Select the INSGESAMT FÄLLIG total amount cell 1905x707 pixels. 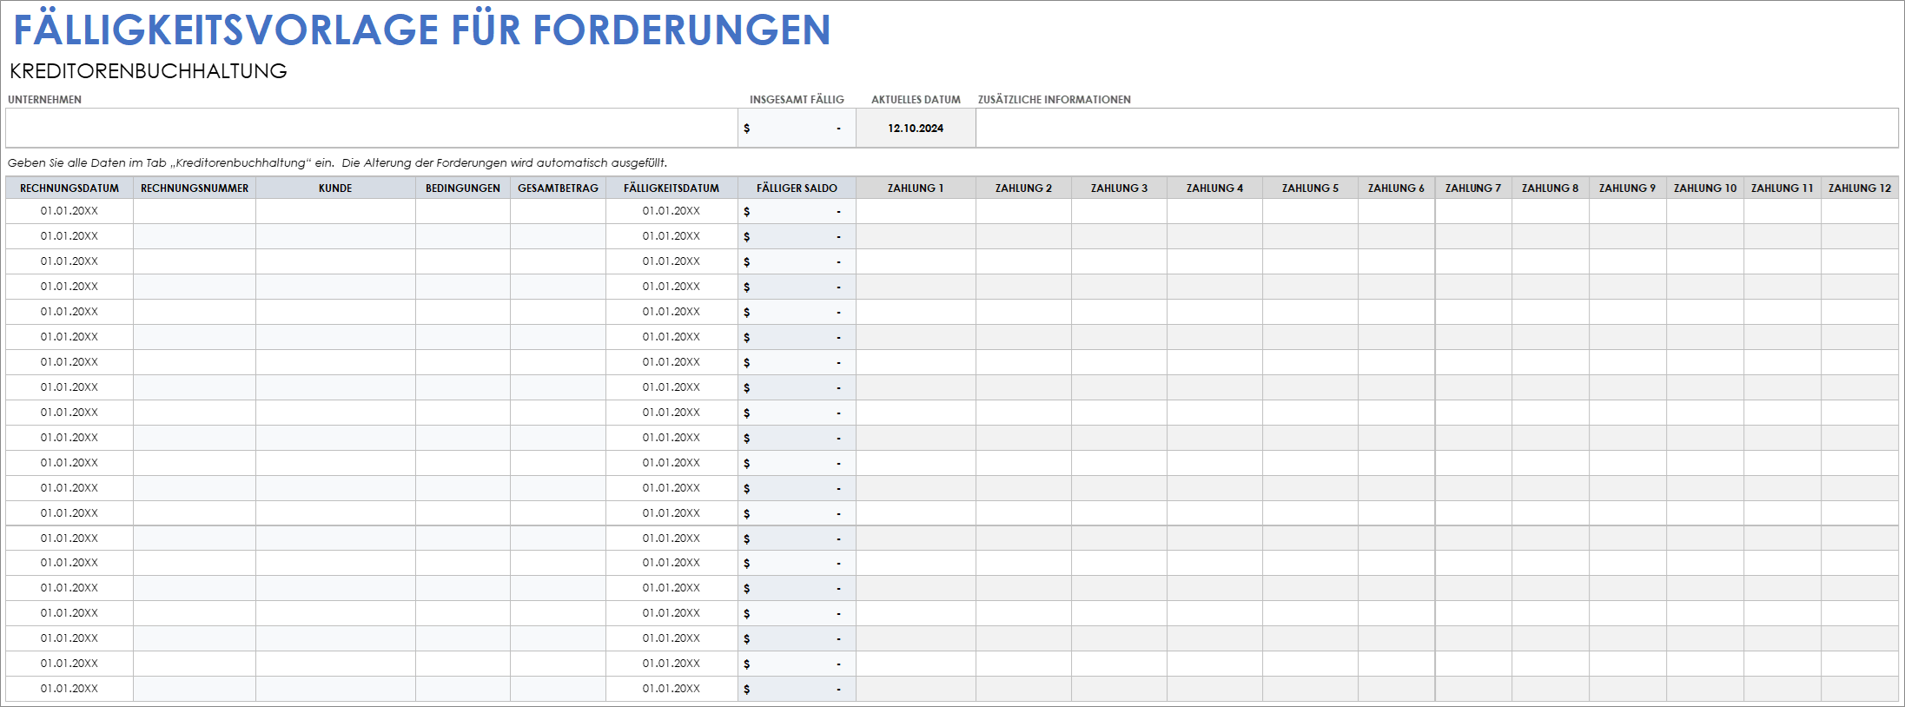797,128
